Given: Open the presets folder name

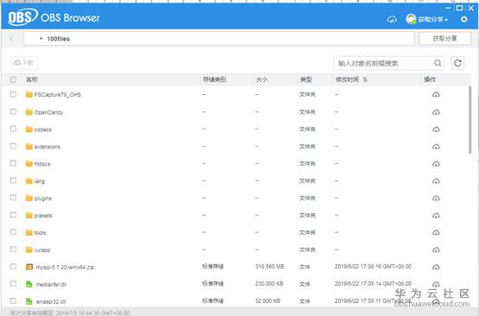Looking at the screenshot, I should [43, 216].
